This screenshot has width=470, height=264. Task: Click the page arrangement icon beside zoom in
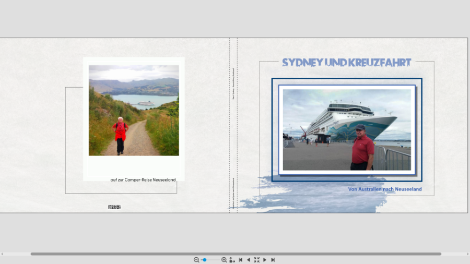232,260
